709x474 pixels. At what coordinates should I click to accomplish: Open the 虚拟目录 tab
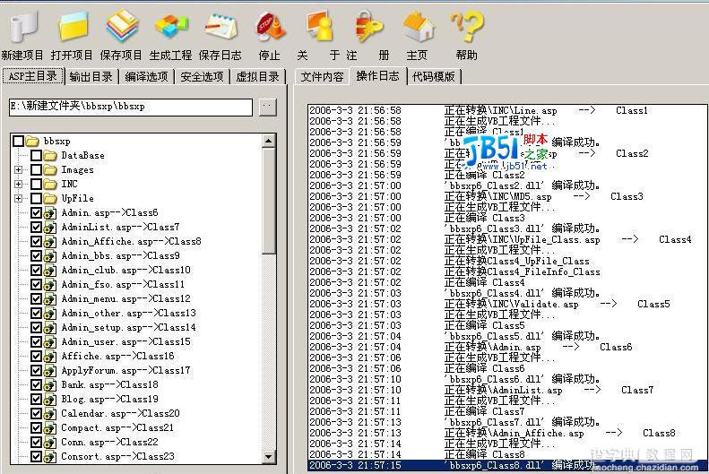[x=258, y=76]
